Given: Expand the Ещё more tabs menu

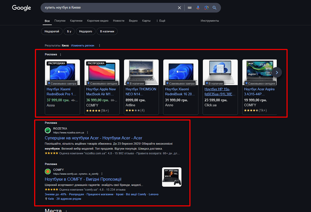Looking at the screenshot, I should [161, 21].
